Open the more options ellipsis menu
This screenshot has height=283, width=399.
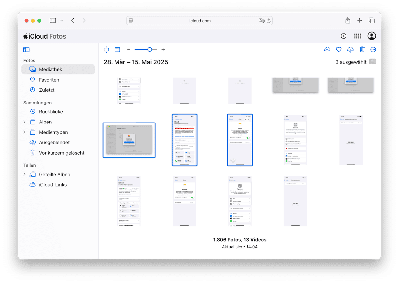click(373, 50)
